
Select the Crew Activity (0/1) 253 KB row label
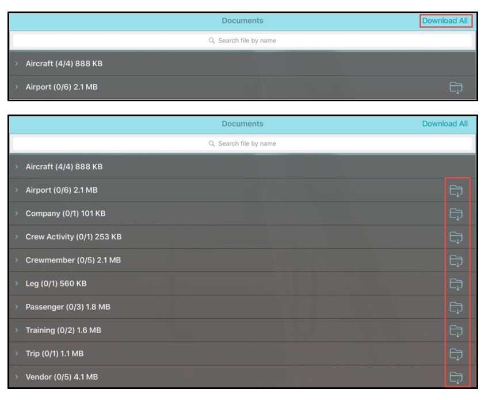[x=73, y=237]
